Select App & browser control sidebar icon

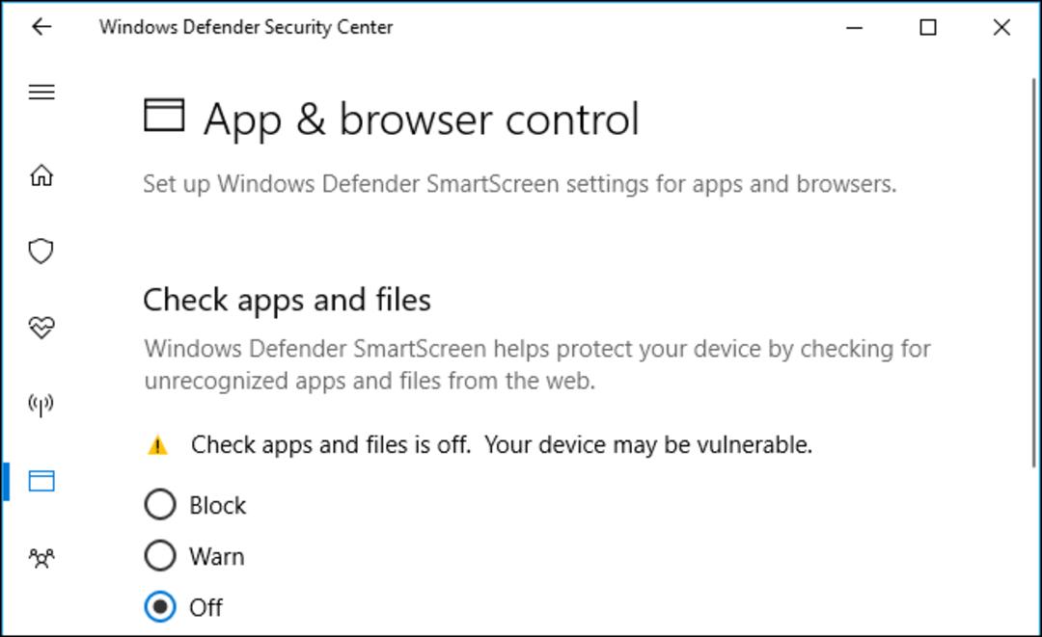(41, 481)
